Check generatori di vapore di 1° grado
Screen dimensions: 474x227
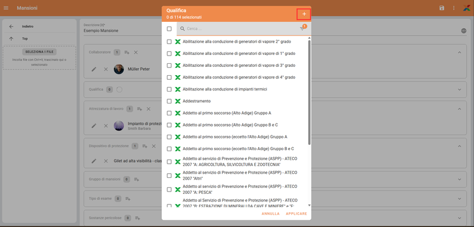tap(169, 53)
